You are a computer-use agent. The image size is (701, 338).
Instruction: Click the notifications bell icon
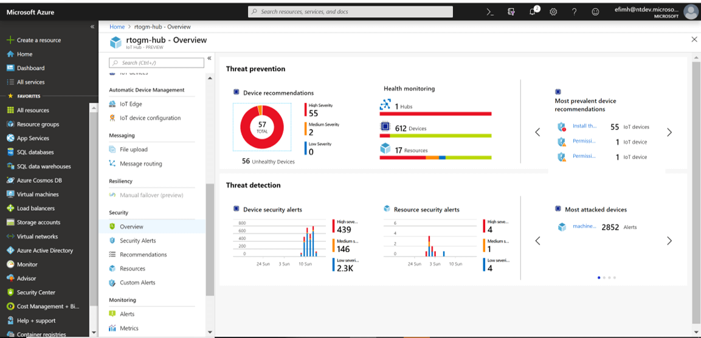[532, 12]
